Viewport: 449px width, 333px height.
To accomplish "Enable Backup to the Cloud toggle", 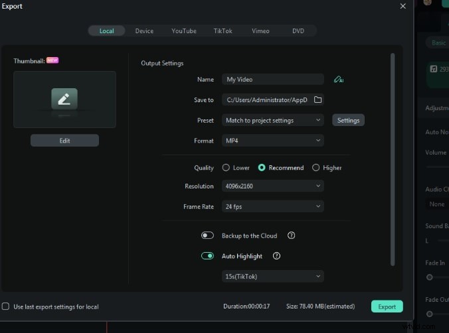I will 208,235.
